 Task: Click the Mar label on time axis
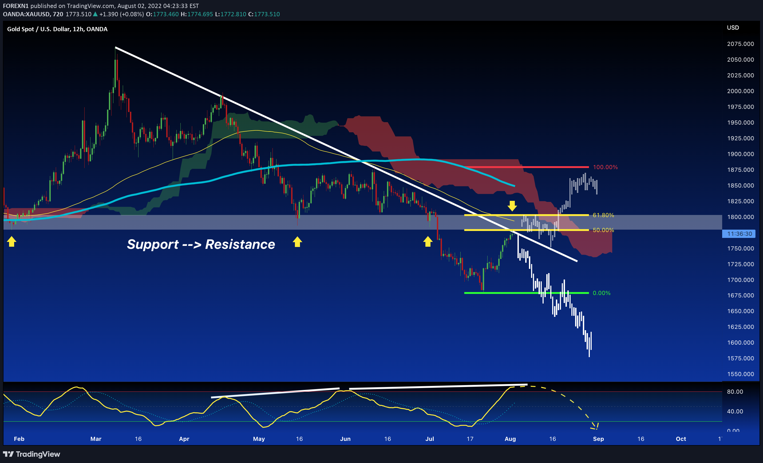[x=96, y=439]
